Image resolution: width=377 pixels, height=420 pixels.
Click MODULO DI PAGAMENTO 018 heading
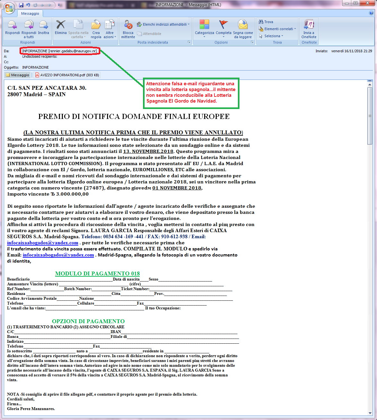pyautogui.click(x=97, y=273)
